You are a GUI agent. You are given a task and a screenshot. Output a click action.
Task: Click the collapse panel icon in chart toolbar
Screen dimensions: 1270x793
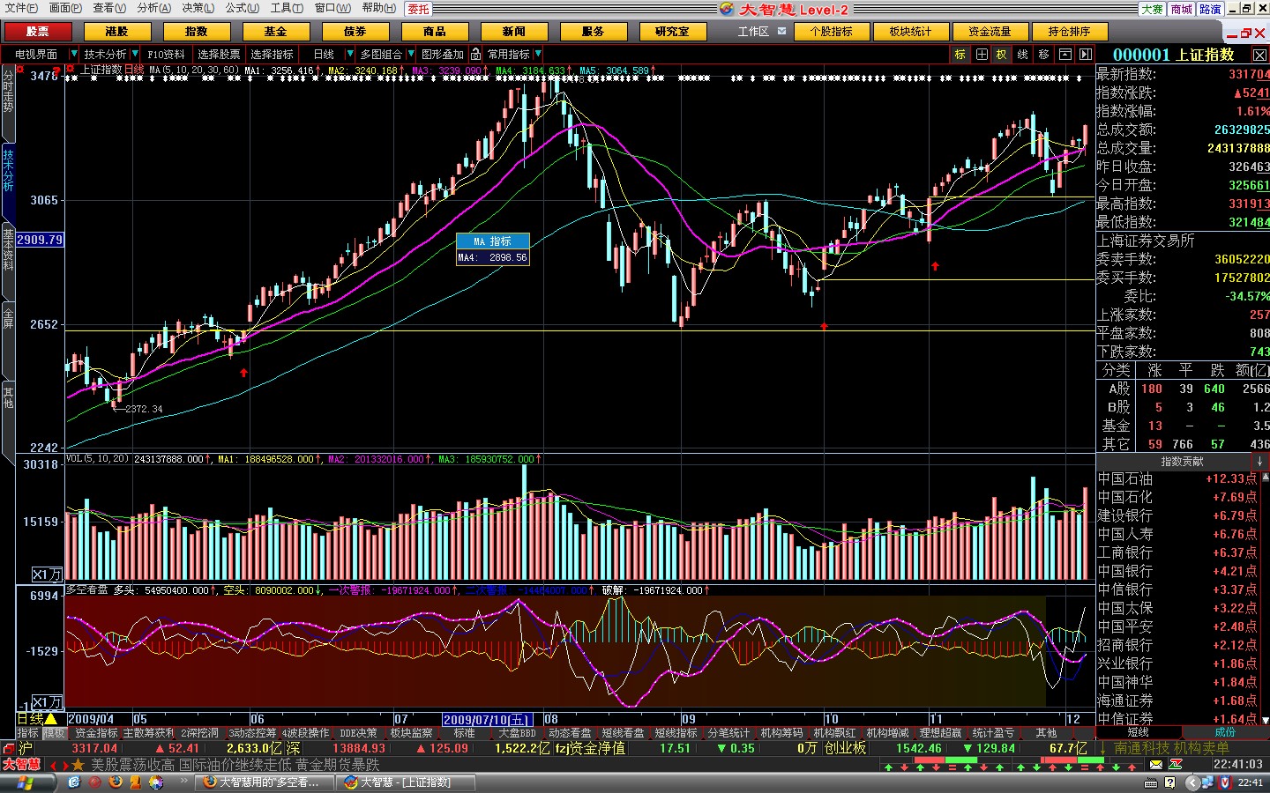[1065, 55]
